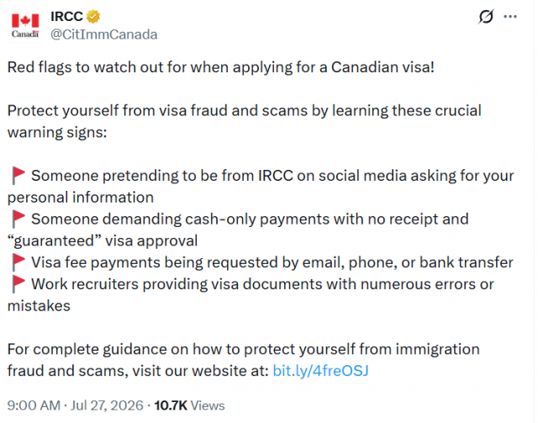Click the IRCC display name
The image size is (538, 423).
66,17
